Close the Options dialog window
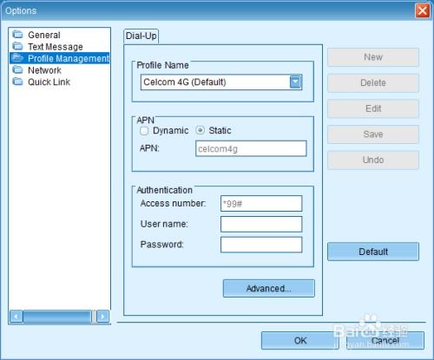The width and height of the screenshot is (434, 360). coord(422,11)
